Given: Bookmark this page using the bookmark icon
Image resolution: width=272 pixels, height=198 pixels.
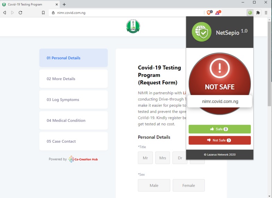Looking at the screenshot, I should 43,13.
